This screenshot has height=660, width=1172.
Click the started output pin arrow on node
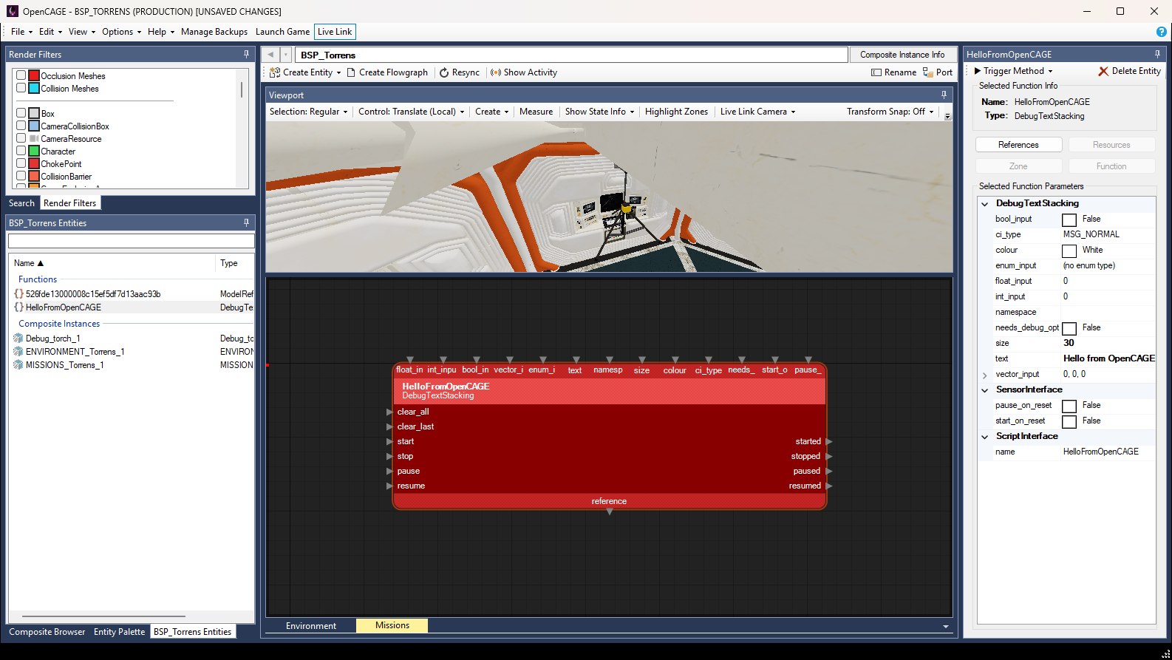click(x=829, y=441)
